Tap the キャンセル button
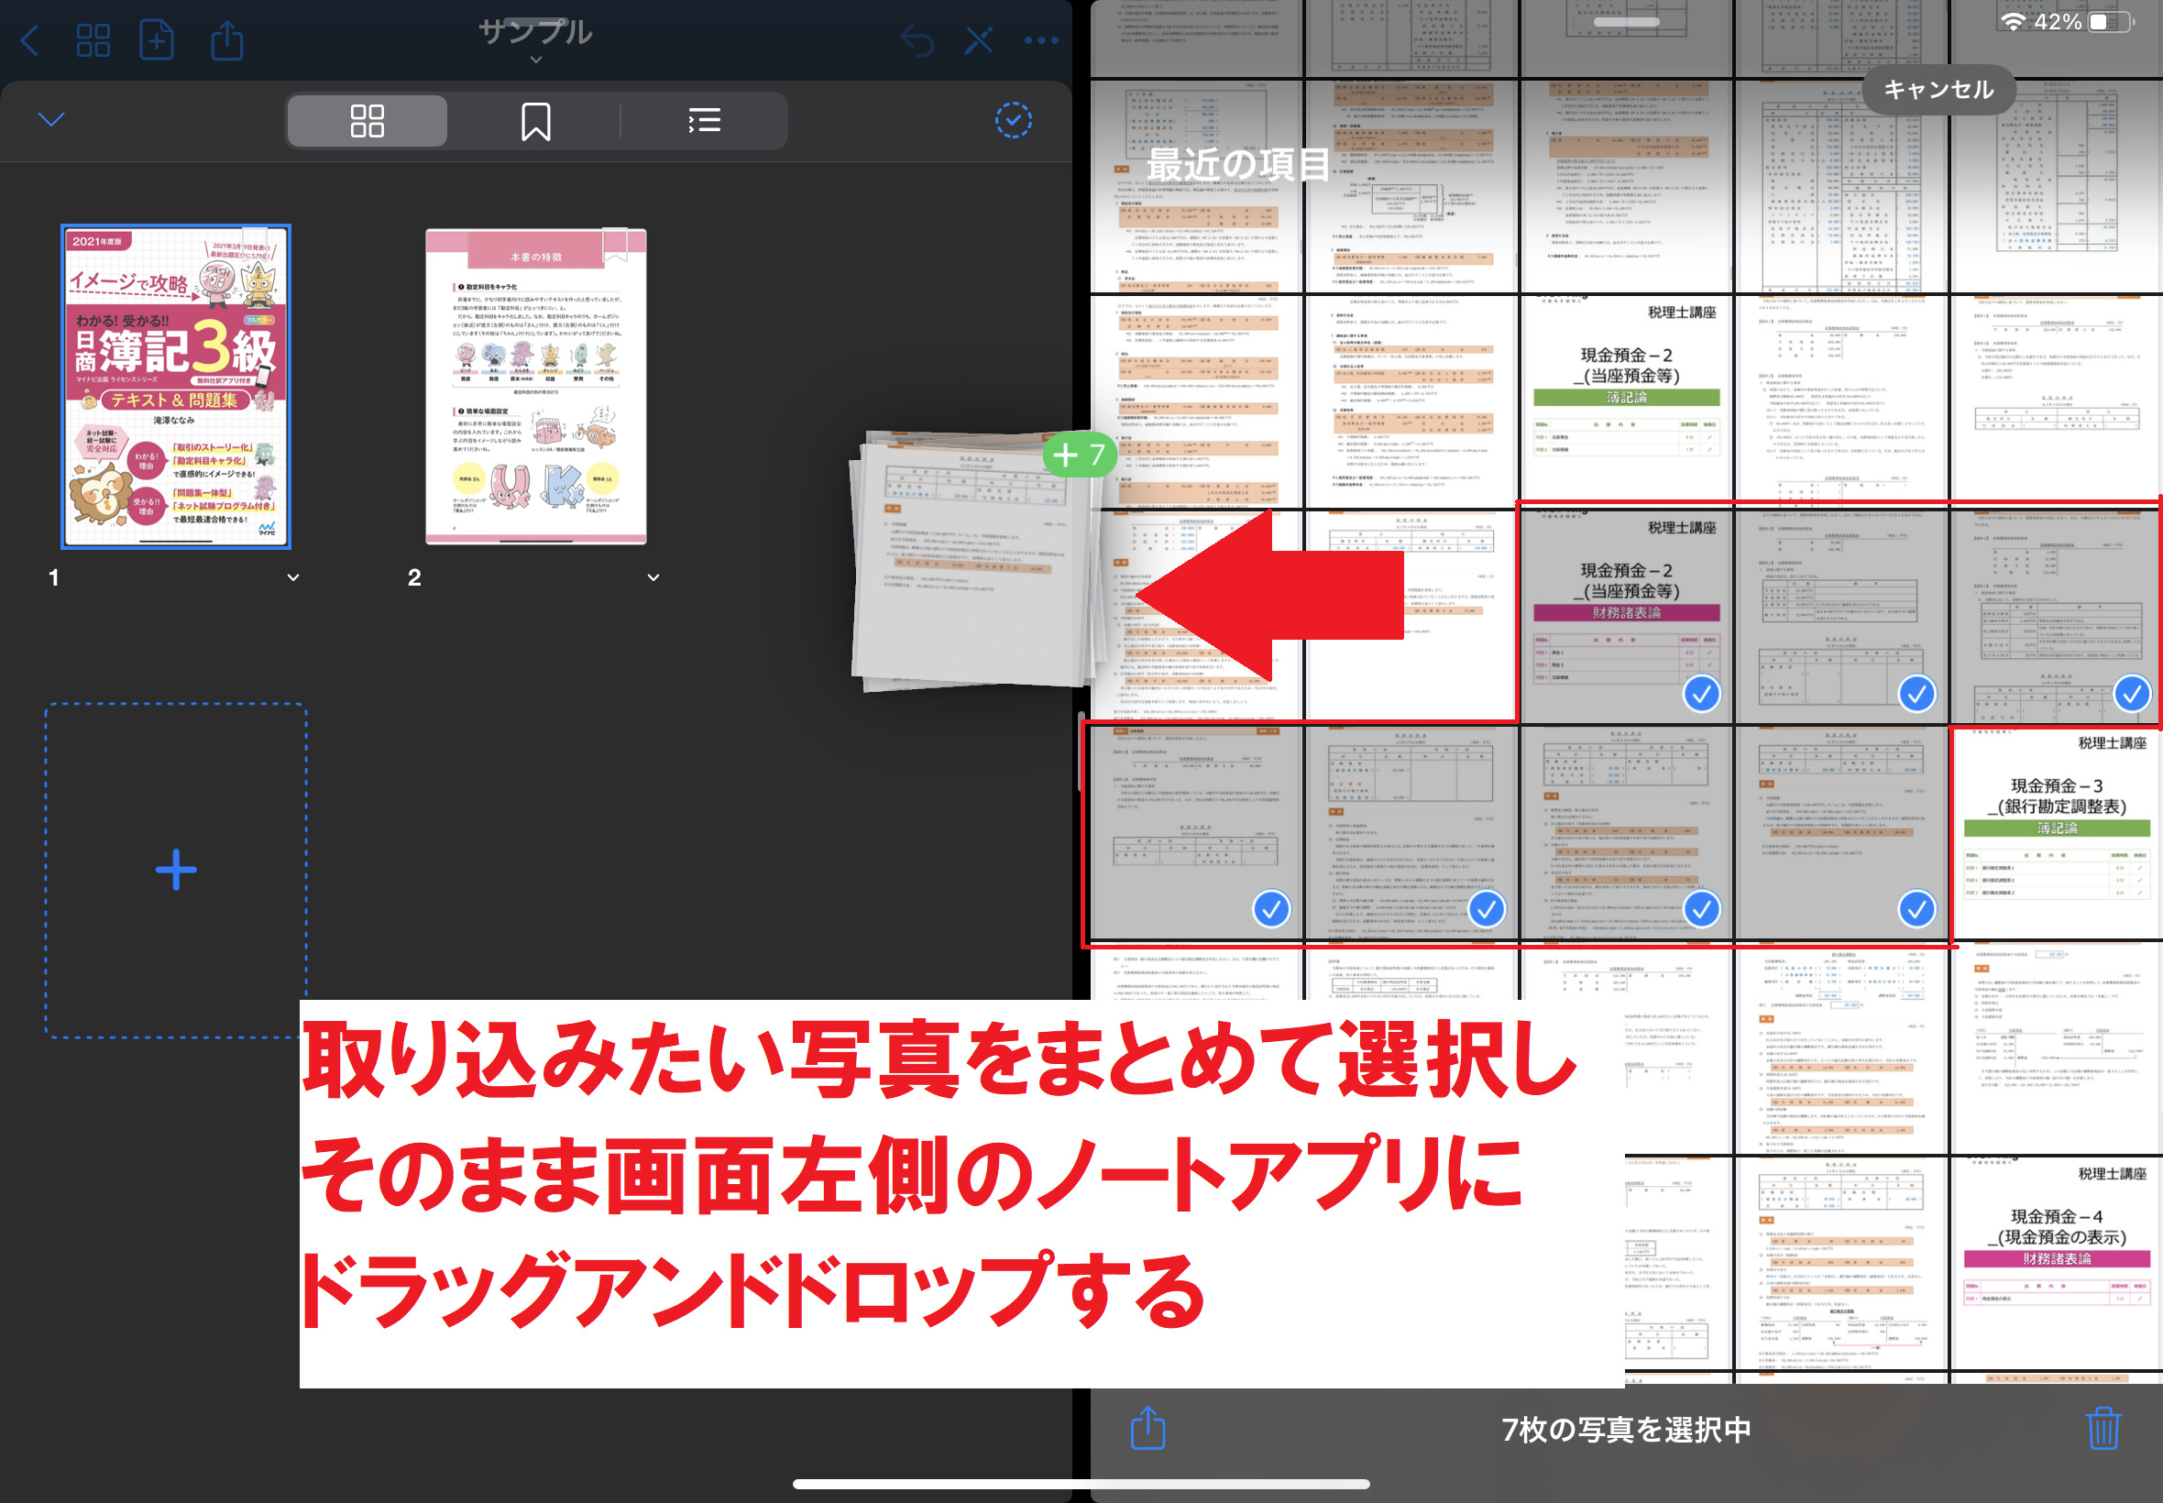This screenshot has height=1503, width=2163. pos(1937,90)
